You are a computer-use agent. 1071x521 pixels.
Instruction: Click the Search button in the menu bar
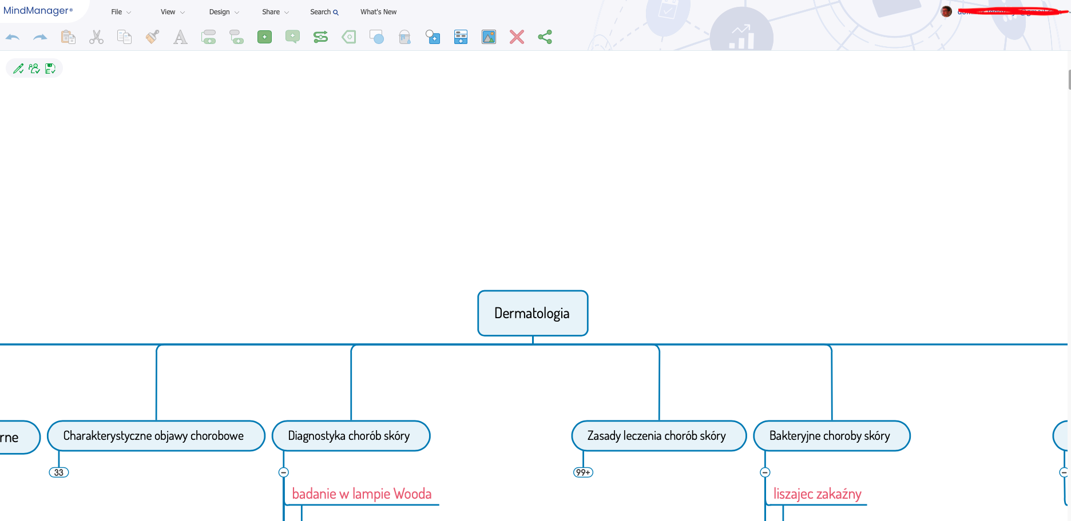pyautogui.click(x=324, y=12)
